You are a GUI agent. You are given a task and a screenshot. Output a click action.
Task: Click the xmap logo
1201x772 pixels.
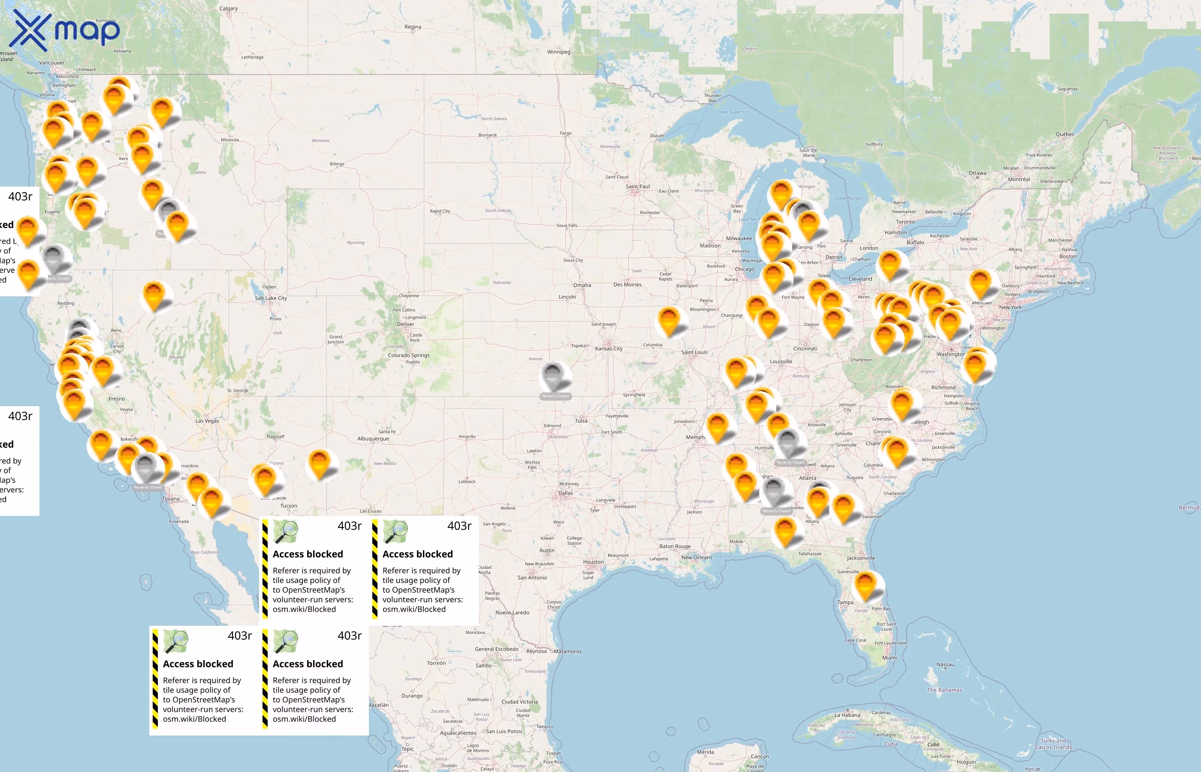(x=65, y=30)
